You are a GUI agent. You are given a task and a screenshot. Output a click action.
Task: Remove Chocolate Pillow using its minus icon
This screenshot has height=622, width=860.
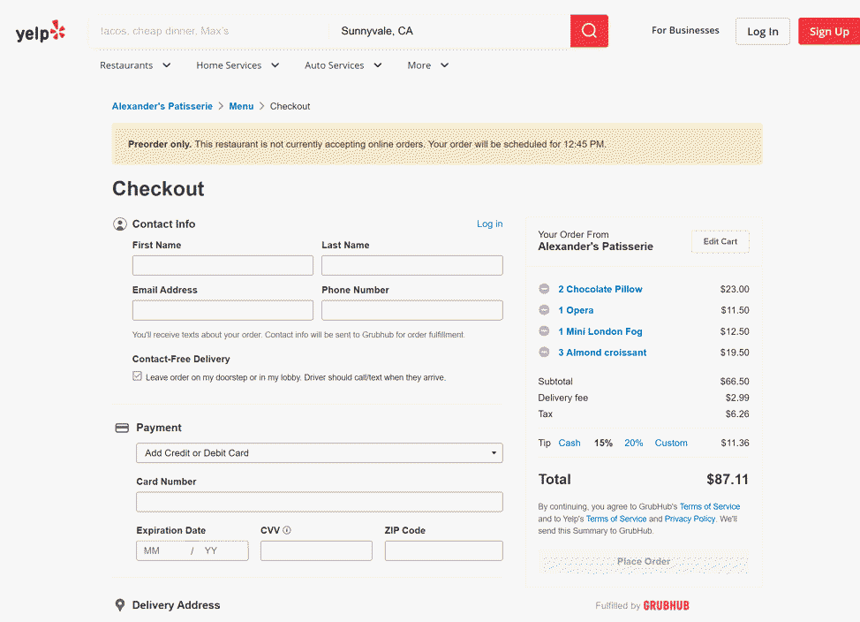pyautogui.click(x=544, y=289)
